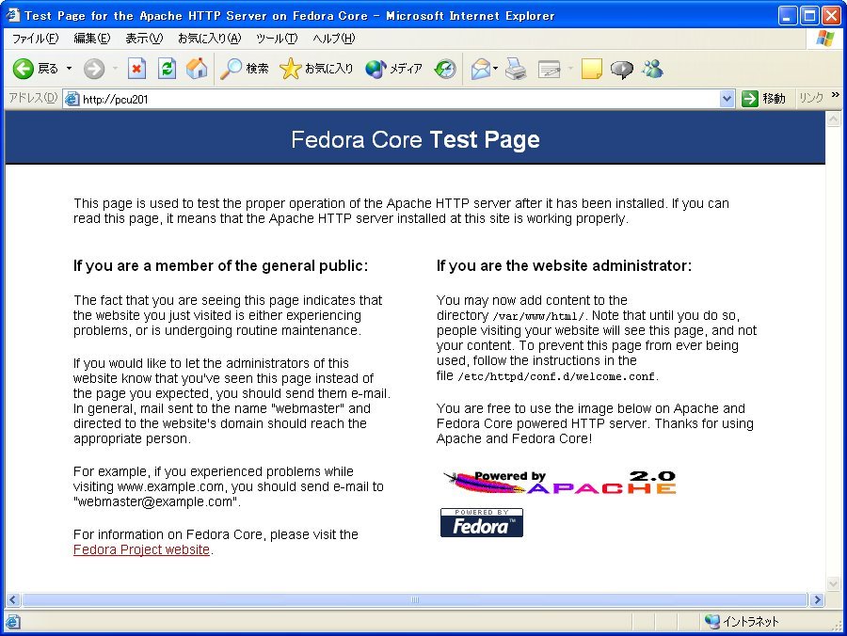Viewport: 847px width, 636px height.
Task: Click the address bar URL field
Action: 400,99
